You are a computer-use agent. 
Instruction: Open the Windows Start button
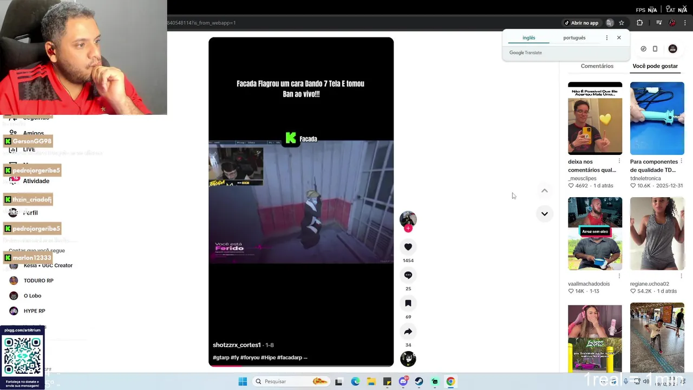coord(243,381)
